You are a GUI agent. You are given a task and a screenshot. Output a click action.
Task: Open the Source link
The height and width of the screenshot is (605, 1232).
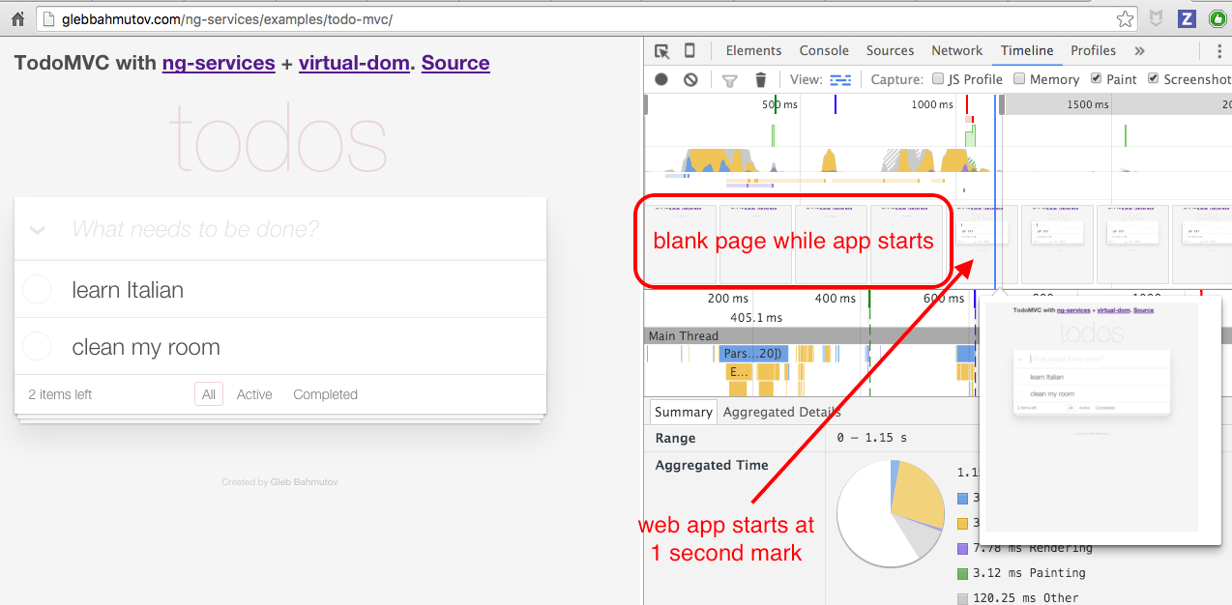[455, 63]
